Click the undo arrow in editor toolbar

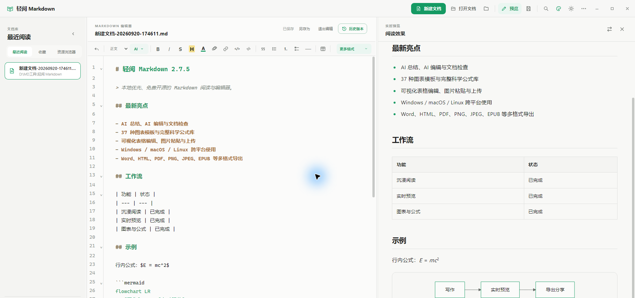pyautogui.click(x=97, y=49)
